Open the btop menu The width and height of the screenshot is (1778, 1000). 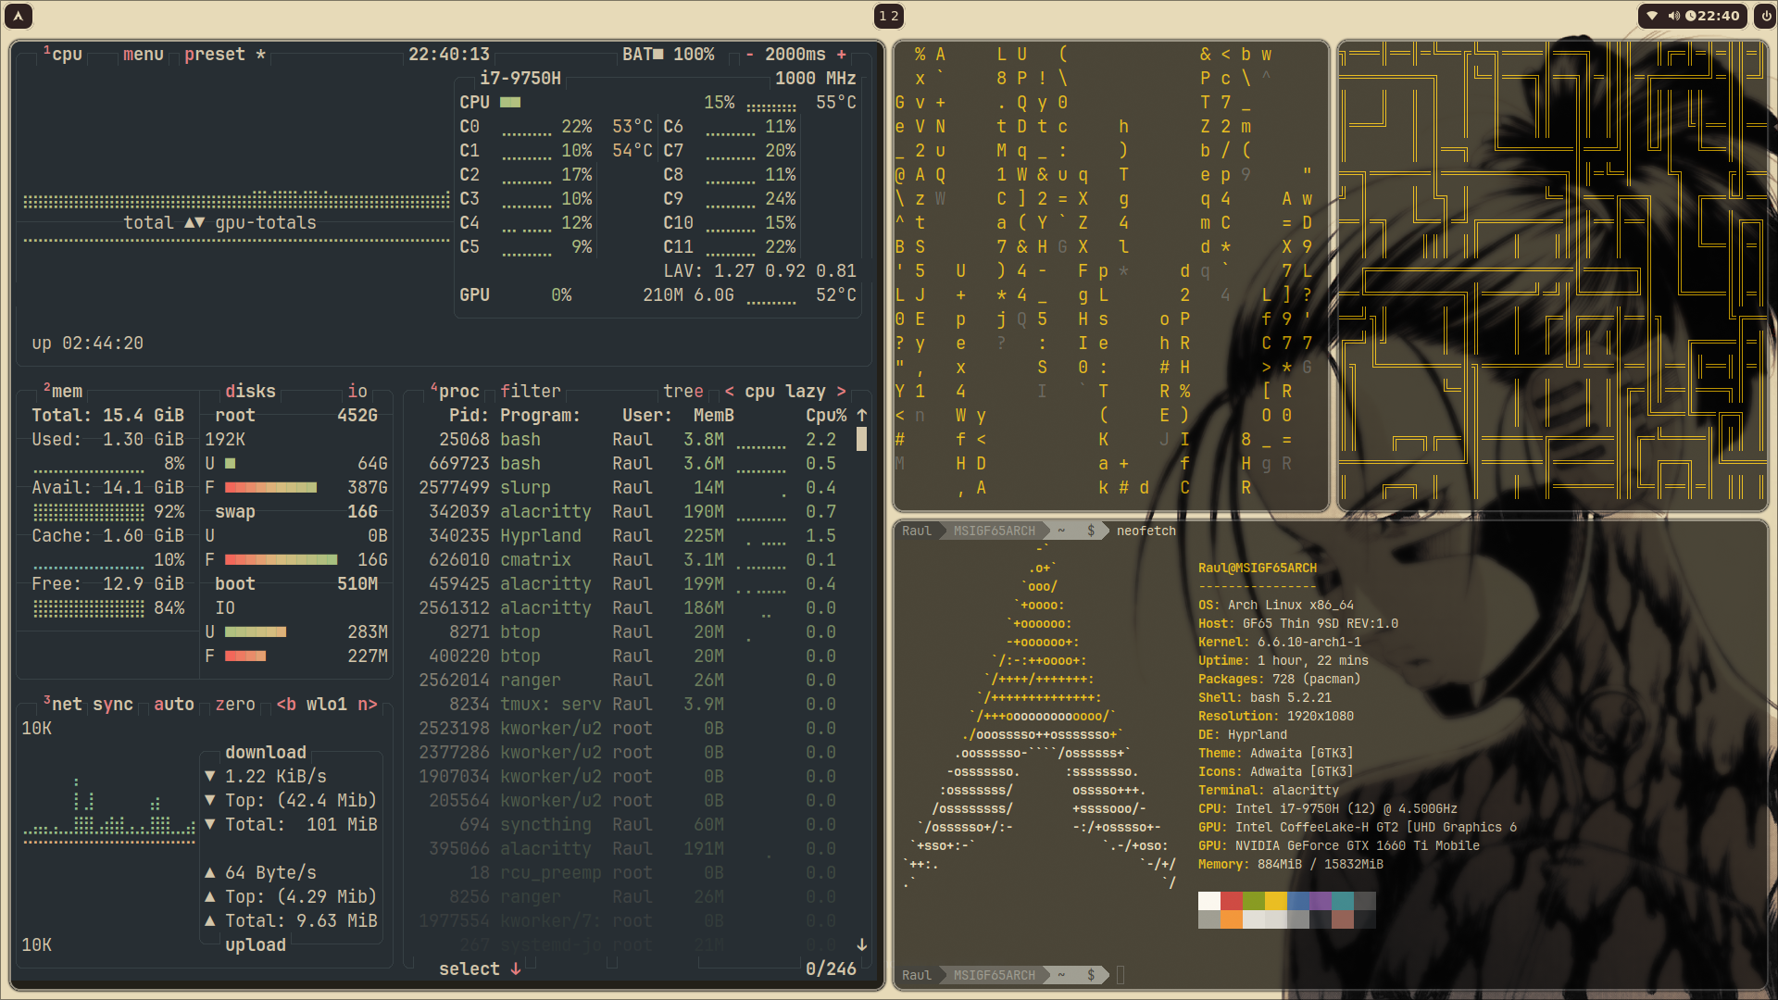[x=144, y=55]
